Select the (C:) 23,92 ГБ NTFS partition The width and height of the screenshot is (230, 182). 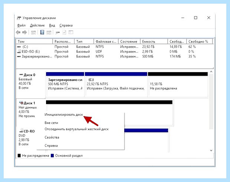click(x=116, y=84)
